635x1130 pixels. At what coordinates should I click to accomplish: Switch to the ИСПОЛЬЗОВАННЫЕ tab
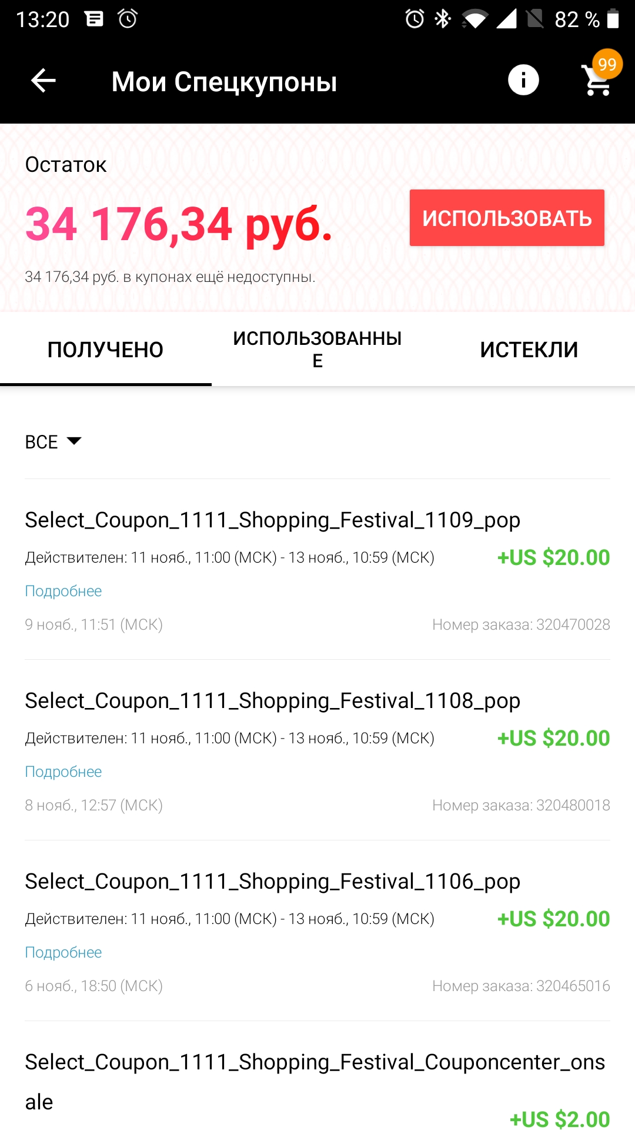pos(317,350)
